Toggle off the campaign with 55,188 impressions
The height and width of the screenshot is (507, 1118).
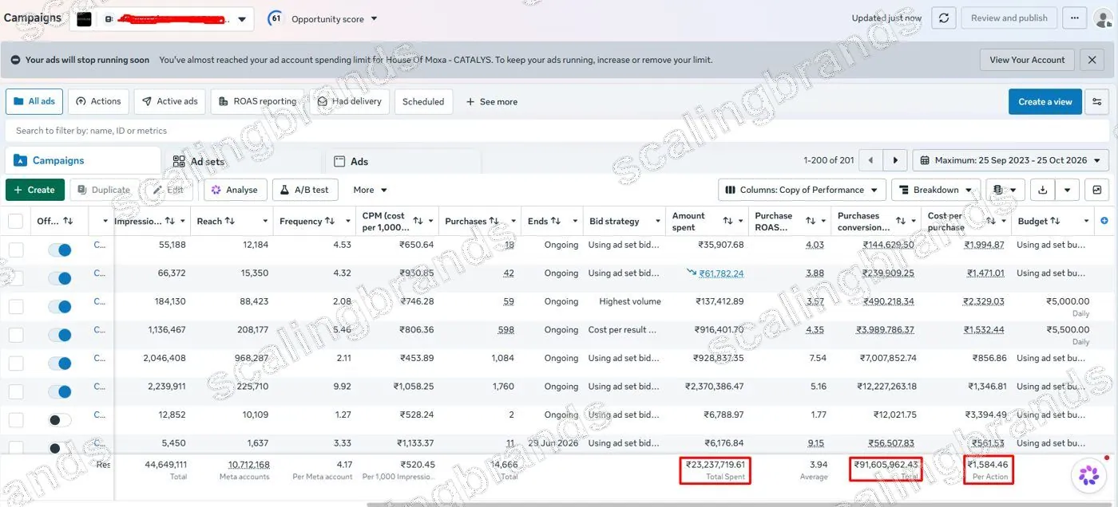pos(60,250)
